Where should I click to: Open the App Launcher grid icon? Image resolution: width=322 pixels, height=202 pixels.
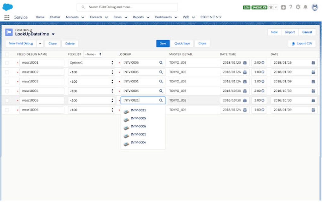tap(7, 17)
